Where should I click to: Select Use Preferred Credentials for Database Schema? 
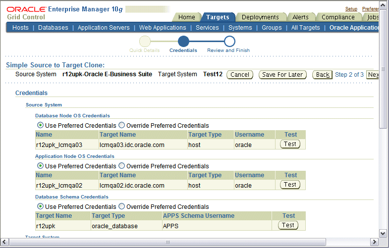click(x=40, y=206)
